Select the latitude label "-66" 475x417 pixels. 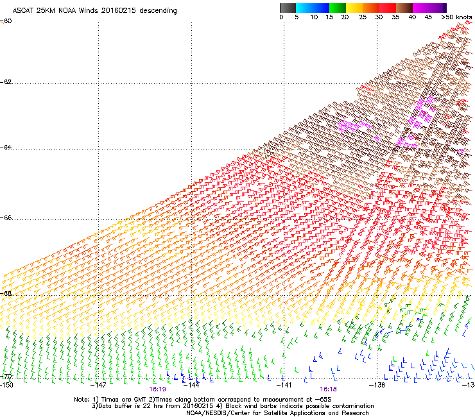[6, 217]
